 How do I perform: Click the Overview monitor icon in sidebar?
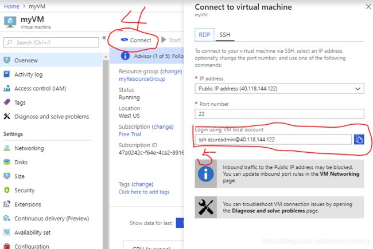(7, 60)
